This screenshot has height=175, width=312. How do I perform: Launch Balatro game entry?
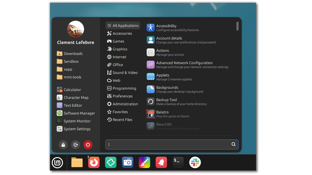pos(162,114)
